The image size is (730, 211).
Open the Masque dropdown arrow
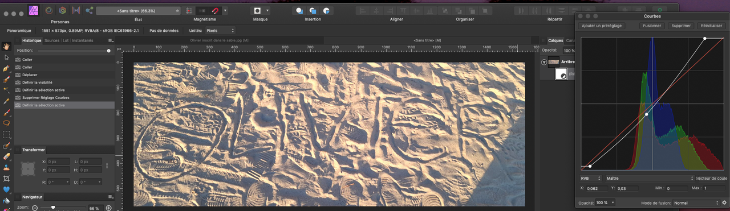point(267,10)
